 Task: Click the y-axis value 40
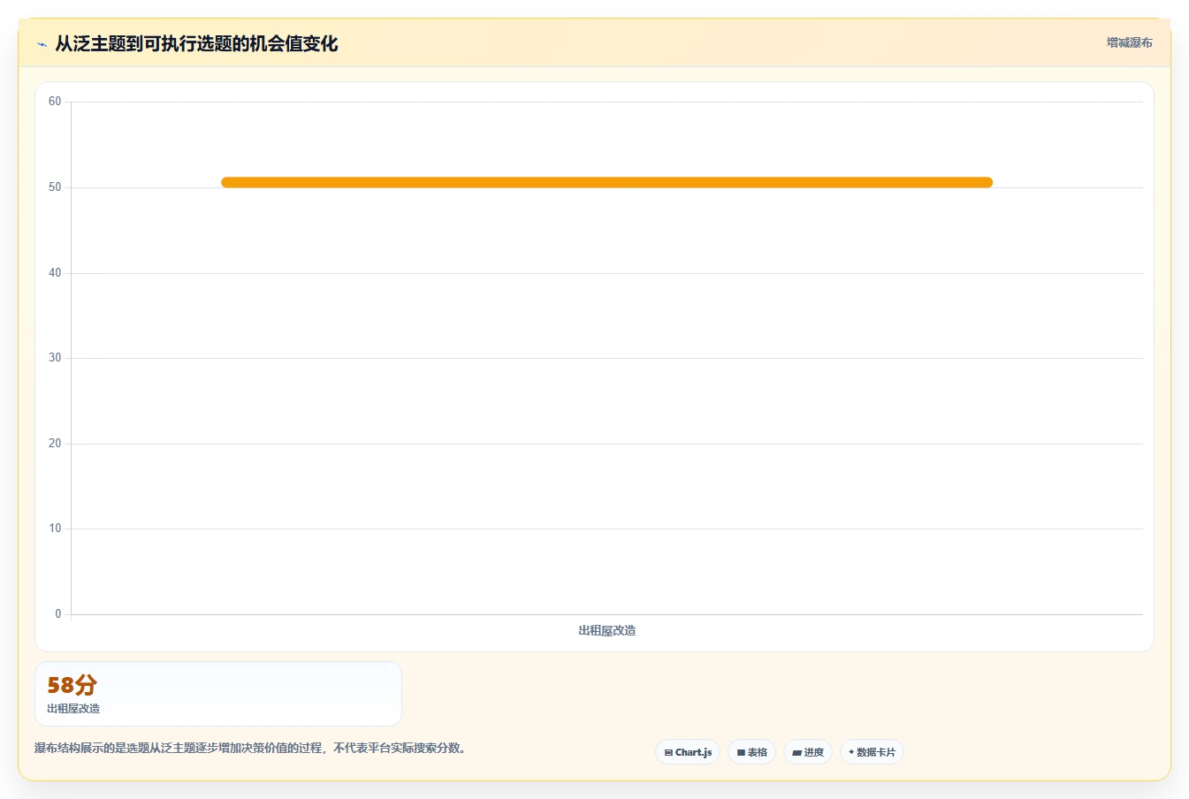(x=55, y=273)
